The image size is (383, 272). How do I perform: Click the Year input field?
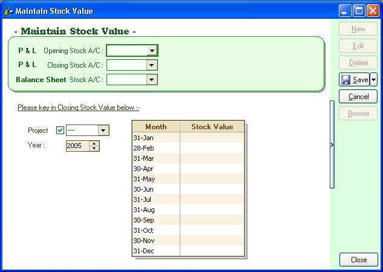(x=77, y=146)
